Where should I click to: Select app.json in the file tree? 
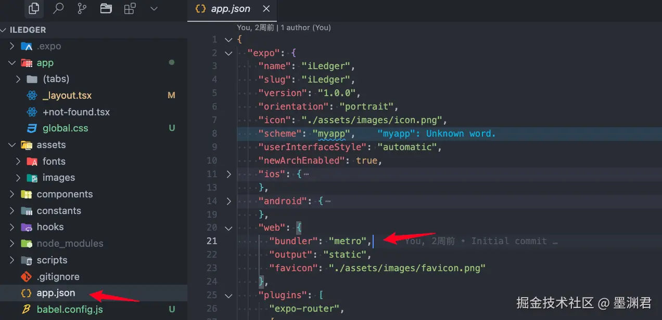point(56,293)
